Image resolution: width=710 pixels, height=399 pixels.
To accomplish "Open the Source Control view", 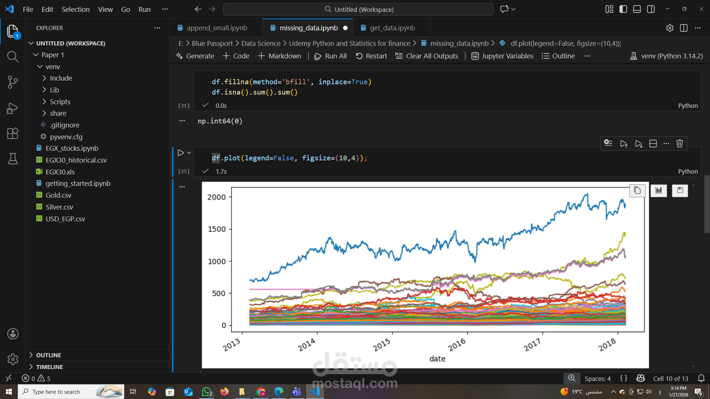I will 13,82.
